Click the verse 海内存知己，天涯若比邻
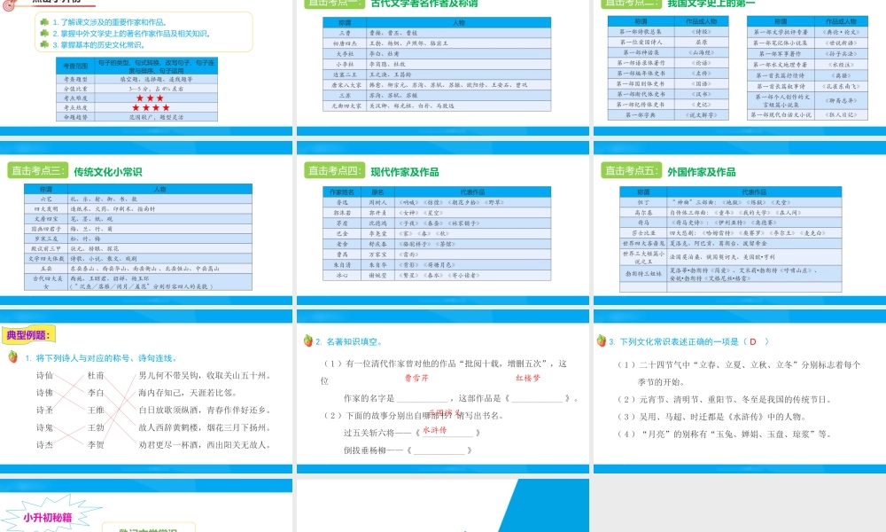886x532 pixels. [188, 393]
